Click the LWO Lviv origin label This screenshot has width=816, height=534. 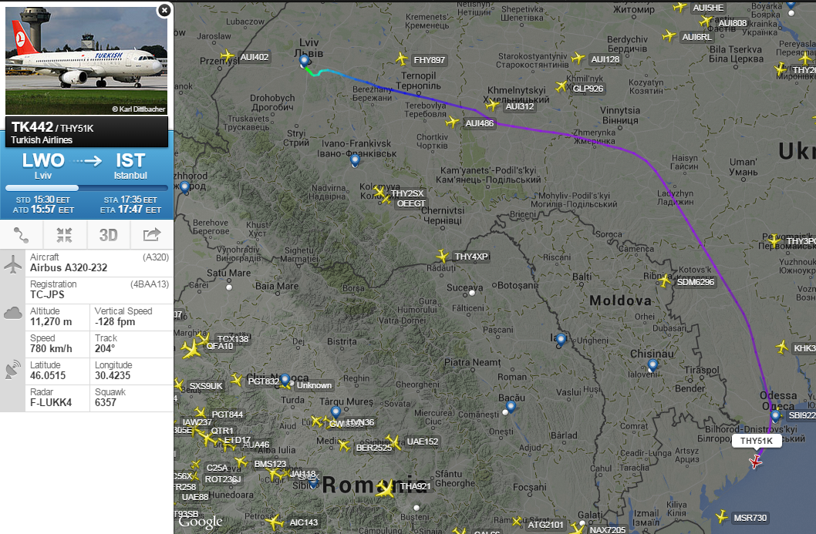click(x=43, y=166)
